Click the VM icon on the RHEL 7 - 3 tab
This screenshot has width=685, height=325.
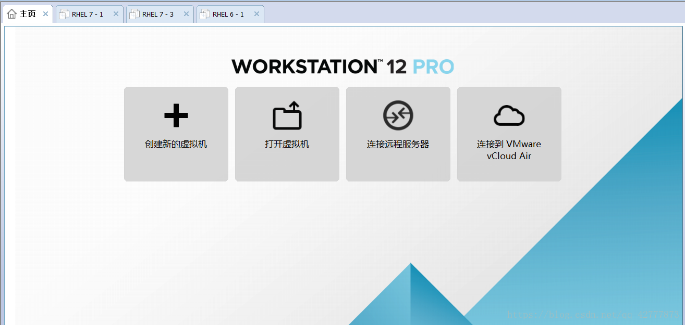134,14
